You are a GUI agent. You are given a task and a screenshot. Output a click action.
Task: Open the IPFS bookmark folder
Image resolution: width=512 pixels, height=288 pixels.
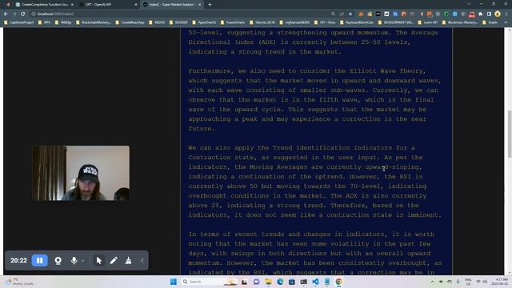(x=45, y=22)
